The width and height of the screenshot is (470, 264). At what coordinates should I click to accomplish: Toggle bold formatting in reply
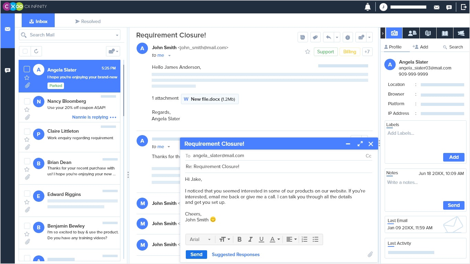tap(239, 239)
